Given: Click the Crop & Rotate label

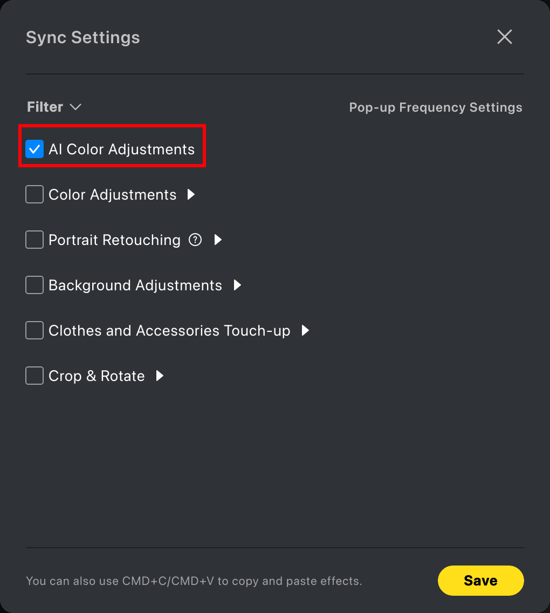Looking at the screenshot, I should click(x=97, y=376).
